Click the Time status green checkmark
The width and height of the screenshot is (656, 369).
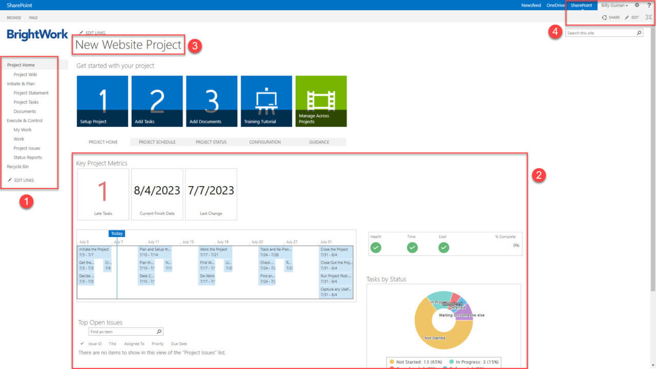pyautogui.click(x=412, y=247)
